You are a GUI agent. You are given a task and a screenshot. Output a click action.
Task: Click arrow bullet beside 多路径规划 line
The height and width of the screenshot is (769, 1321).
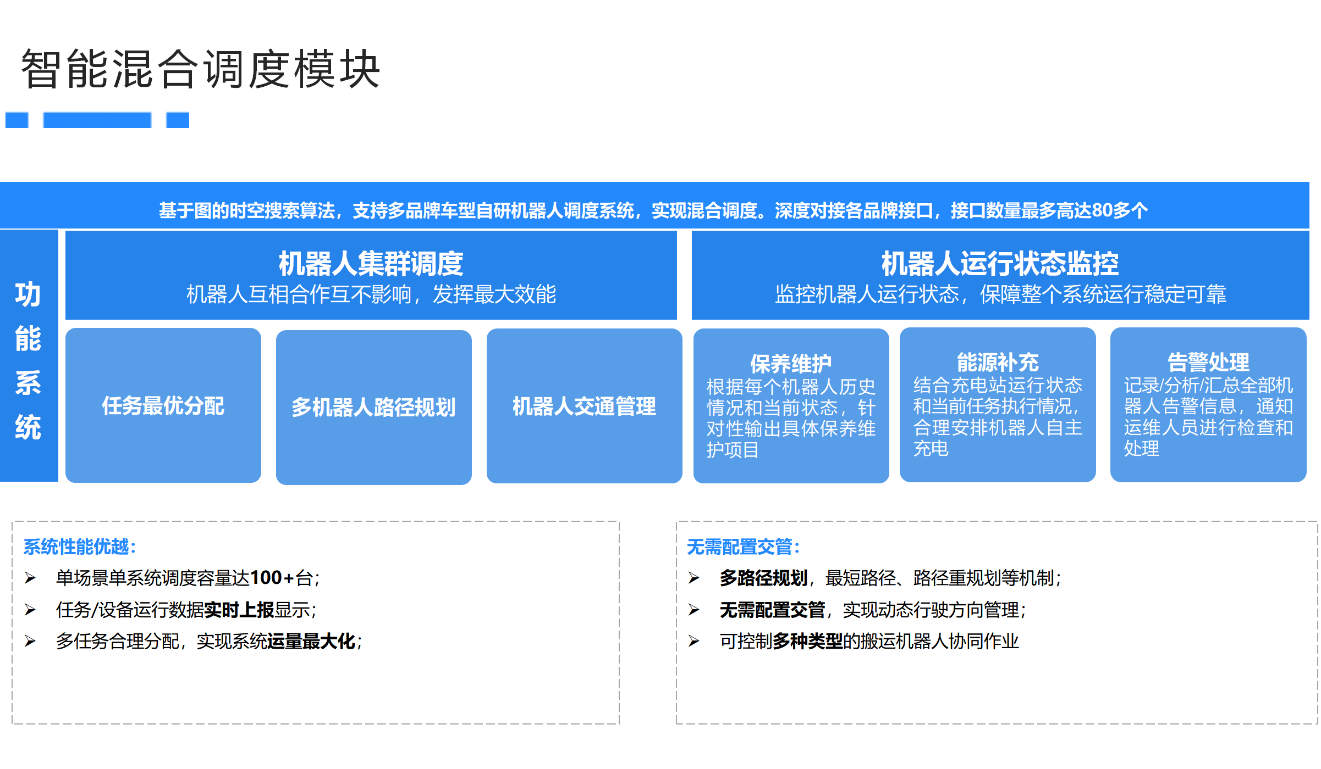[x=694, y=578]
